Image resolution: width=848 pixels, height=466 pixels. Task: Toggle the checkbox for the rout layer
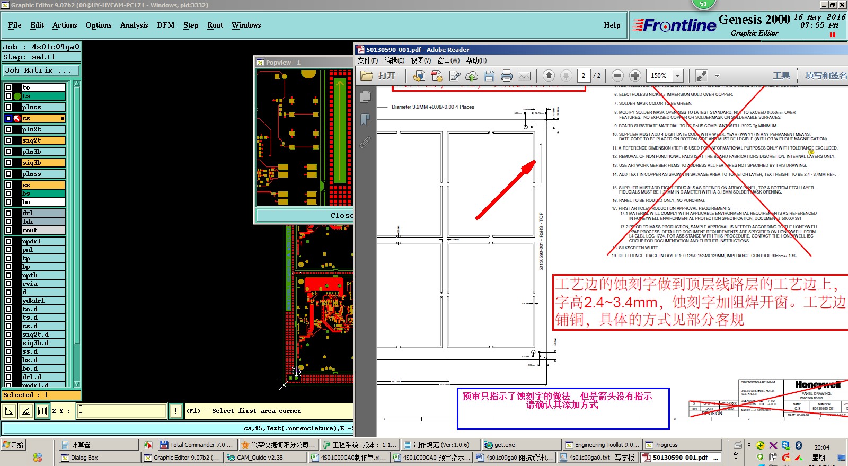coord(8,230)
